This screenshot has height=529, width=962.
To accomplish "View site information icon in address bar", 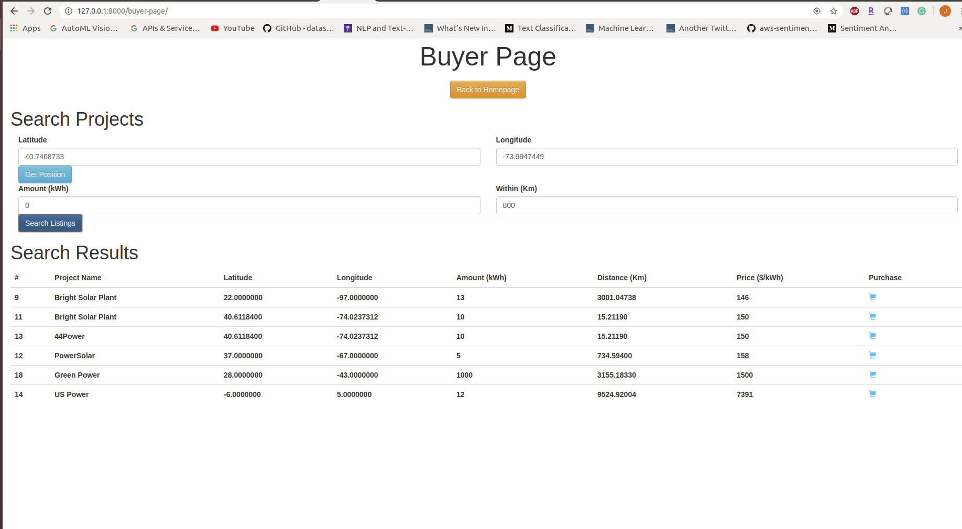I will (x=69, y=11).
